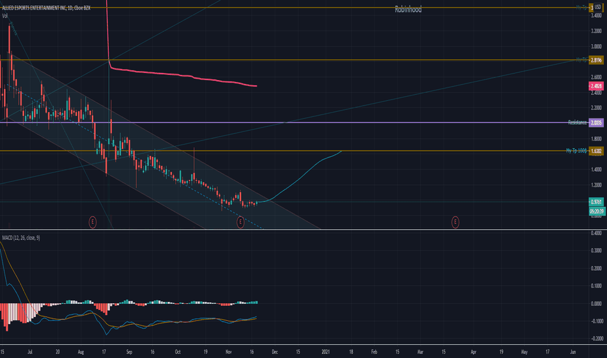This screenshot has height=358, width=607.
Task: Click the pink 2.4826 price label
Action: (x=596, y=86)
